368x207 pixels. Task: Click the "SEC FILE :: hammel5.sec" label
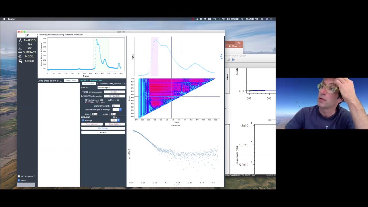(x=91, y=80)
